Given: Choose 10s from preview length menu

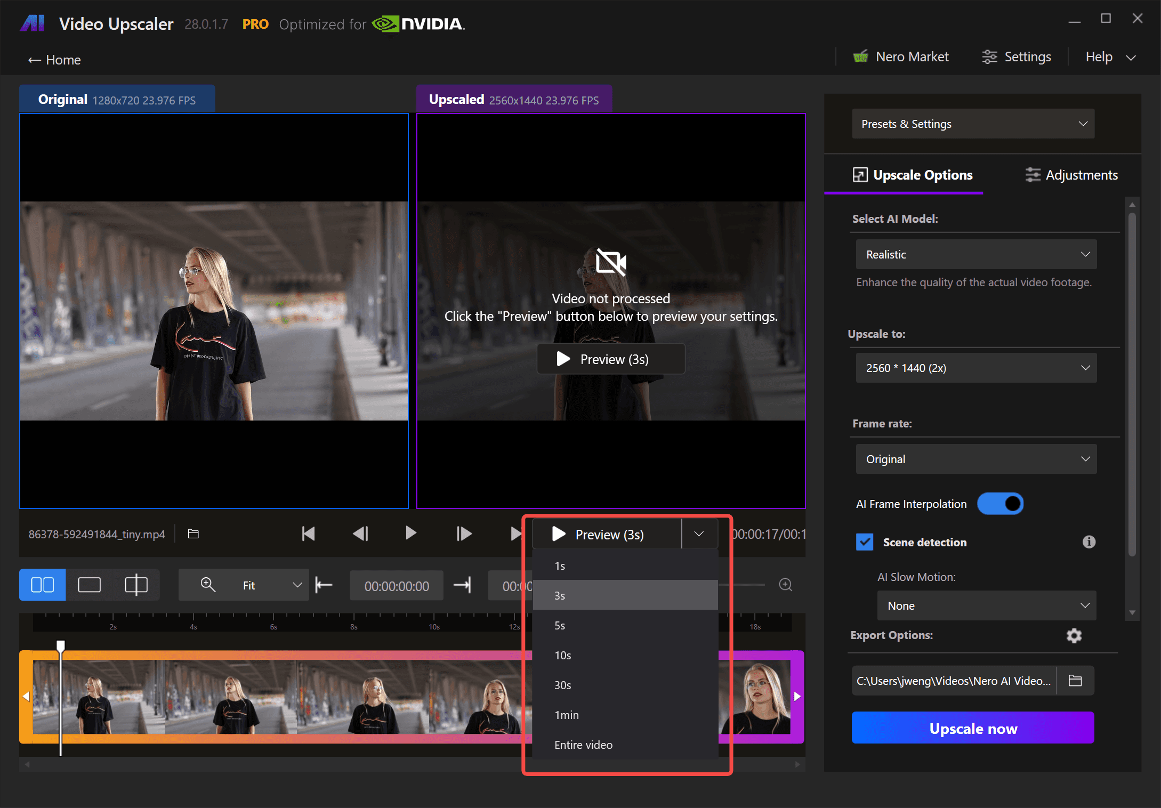Looking at the screenshot, I should coord(563,655).
